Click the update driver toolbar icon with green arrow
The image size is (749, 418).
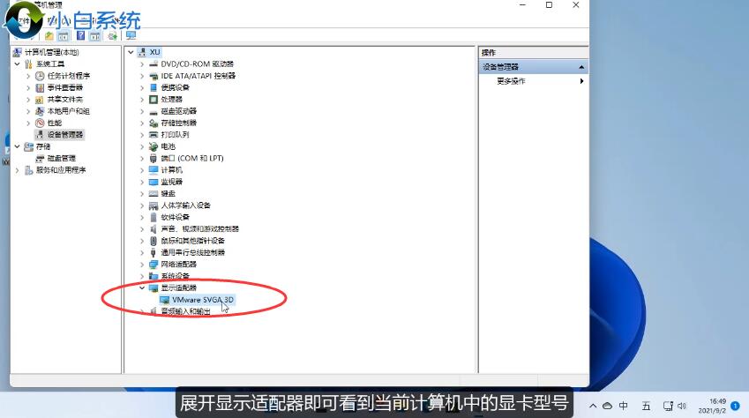[113, 36]
